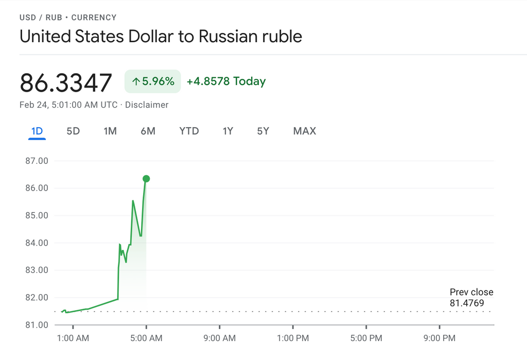
Task: Click the title United States Dollar to Russian ruble
Action: pyautogui.click(x=161, y=37)
